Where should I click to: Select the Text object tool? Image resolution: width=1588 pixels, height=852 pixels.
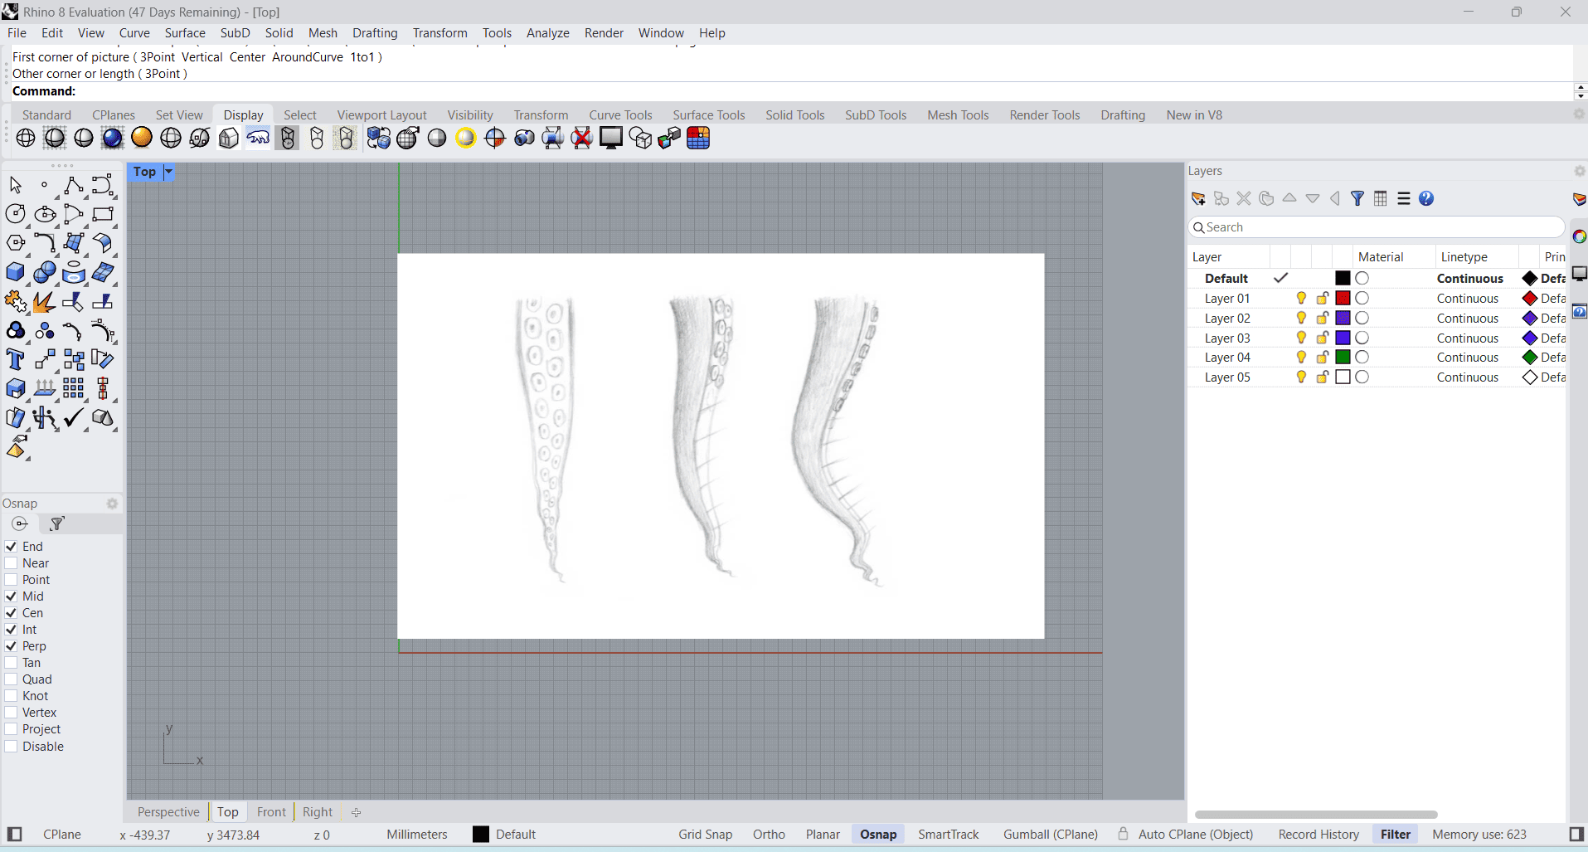(15, 360)
